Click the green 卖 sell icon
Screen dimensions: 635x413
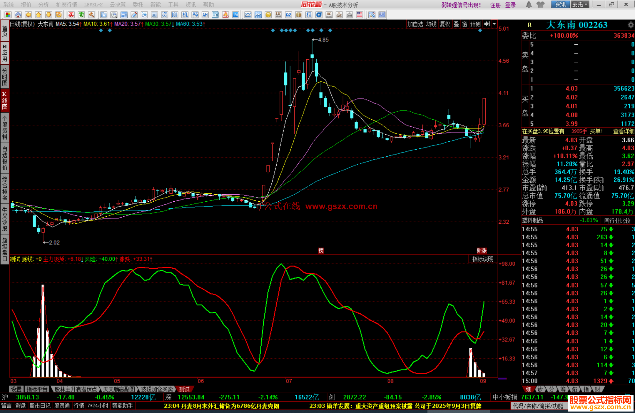(x=81, y=15)
